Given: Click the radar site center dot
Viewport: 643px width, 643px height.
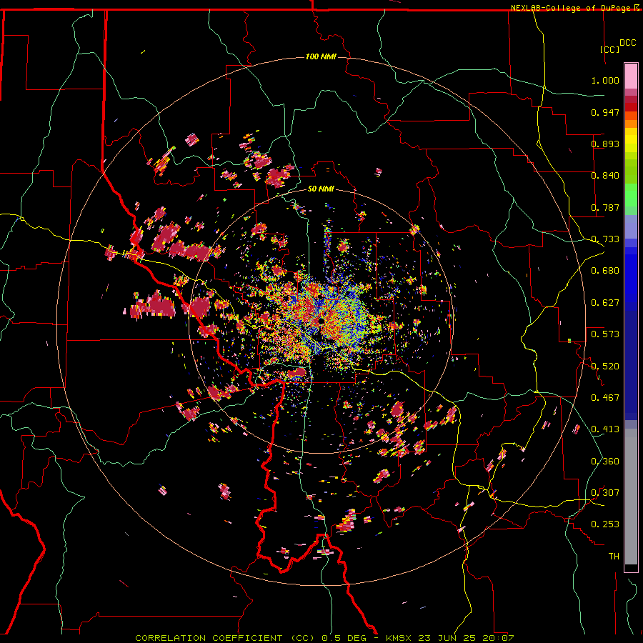Looking at the screenshot, I should coord(320,320).
